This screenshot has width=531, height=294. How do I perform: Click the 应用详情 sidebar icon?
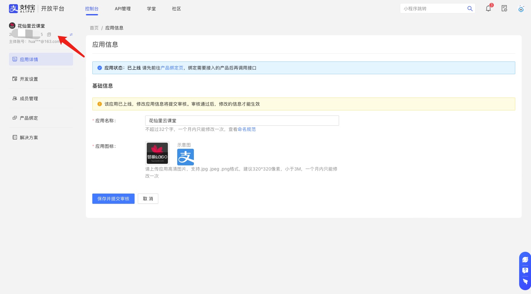tap(15, 59)
